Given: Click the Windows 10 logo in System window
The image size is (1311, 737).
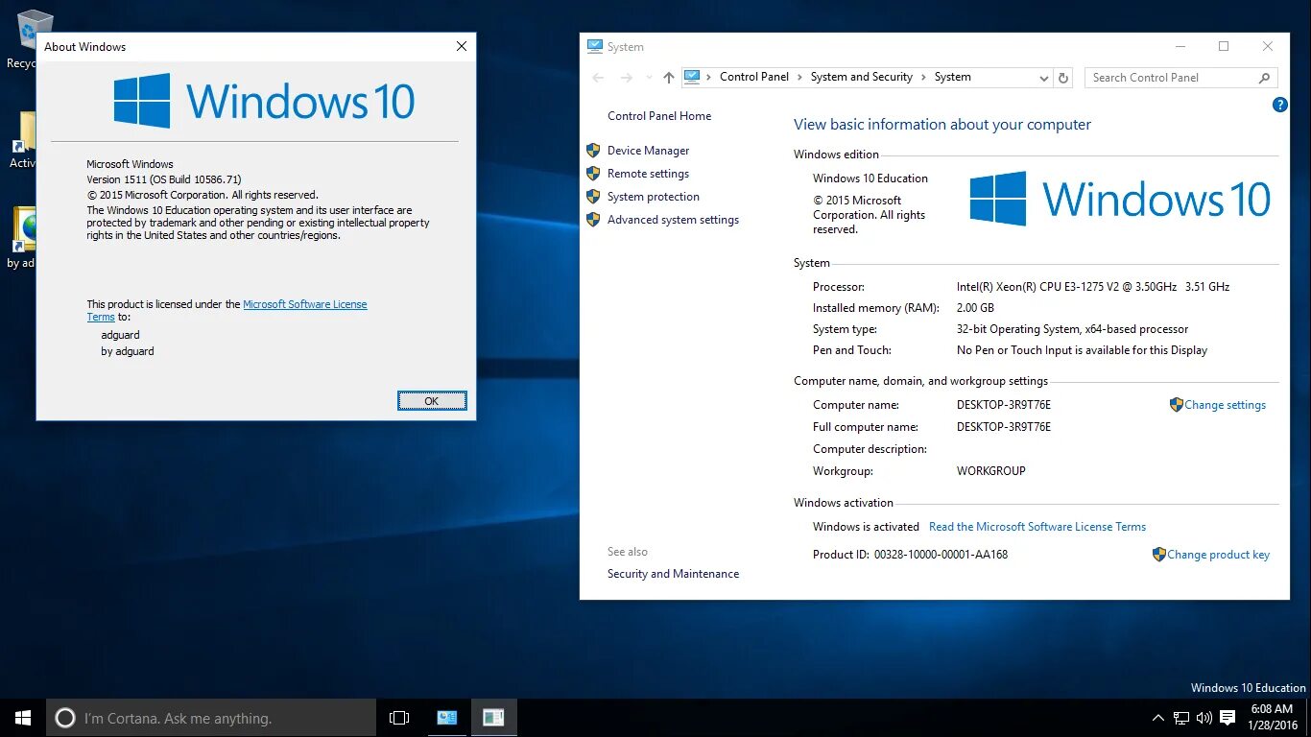Looking at the screenshot, I should tap(1120, 200).
